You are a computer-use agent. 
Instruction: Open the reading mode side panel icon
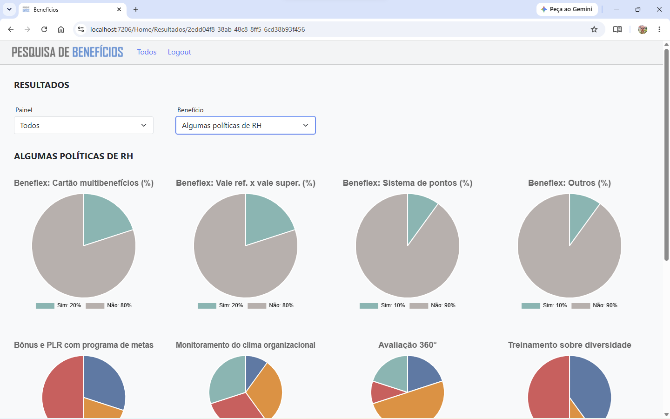(617, 29)
